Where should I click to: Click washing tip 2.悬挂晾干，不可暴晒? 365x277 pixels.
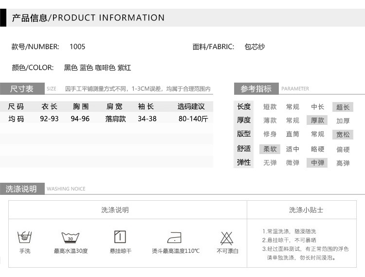[289, 240]
